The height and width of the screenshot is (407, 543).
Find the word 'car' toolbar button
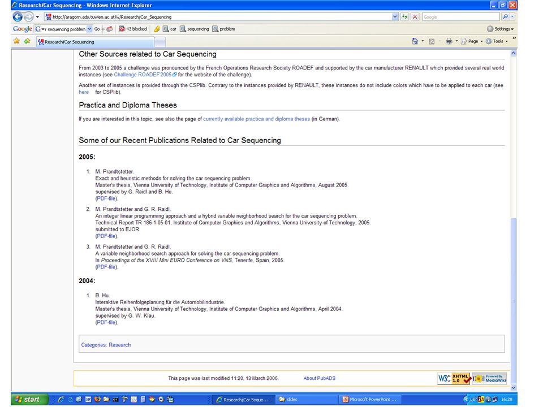[x=170, y=29]
